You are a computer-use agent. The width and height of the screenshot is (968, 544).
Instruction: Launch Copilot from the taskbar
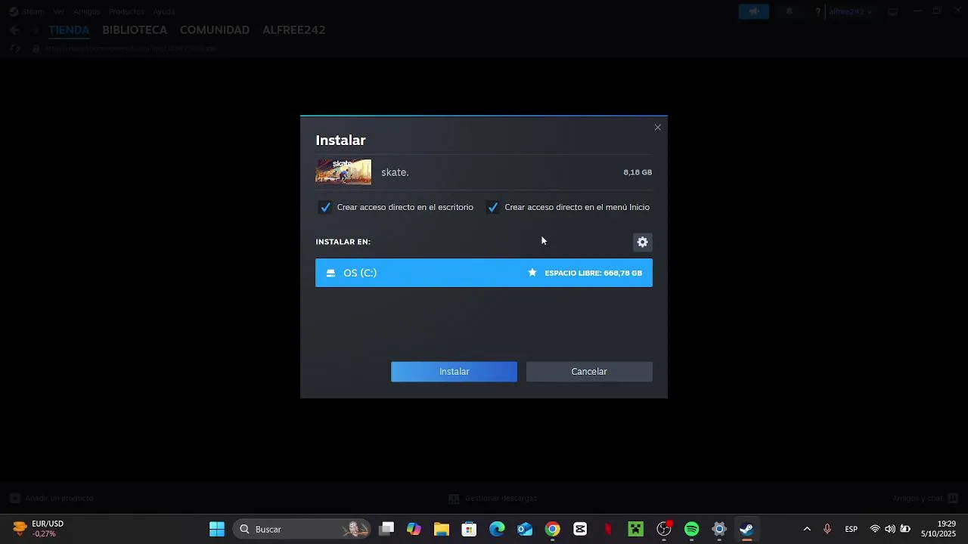pyautogui.click(x=414, y=529)
